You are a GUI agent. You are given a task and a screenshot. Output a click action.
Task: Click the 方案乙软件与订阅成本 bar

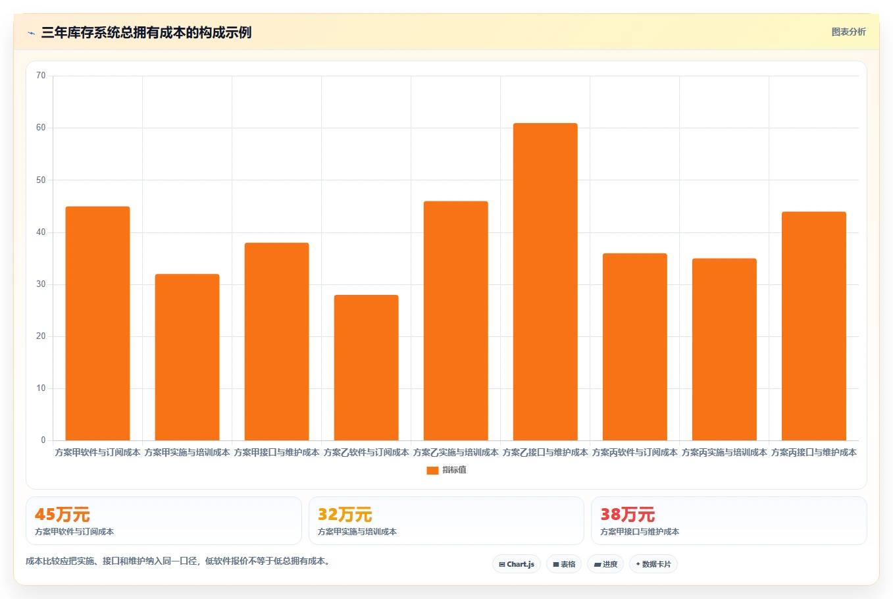coord(366,367)
